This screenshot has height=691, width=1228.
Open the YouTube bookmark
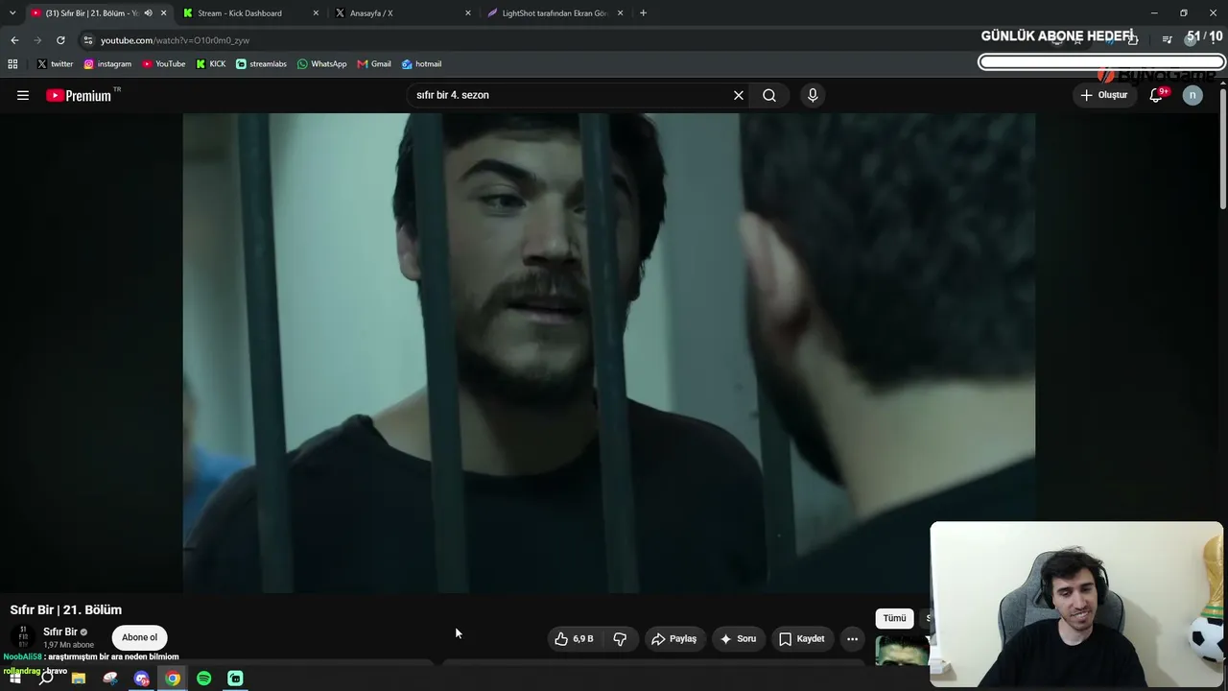[x=163, y=64]
